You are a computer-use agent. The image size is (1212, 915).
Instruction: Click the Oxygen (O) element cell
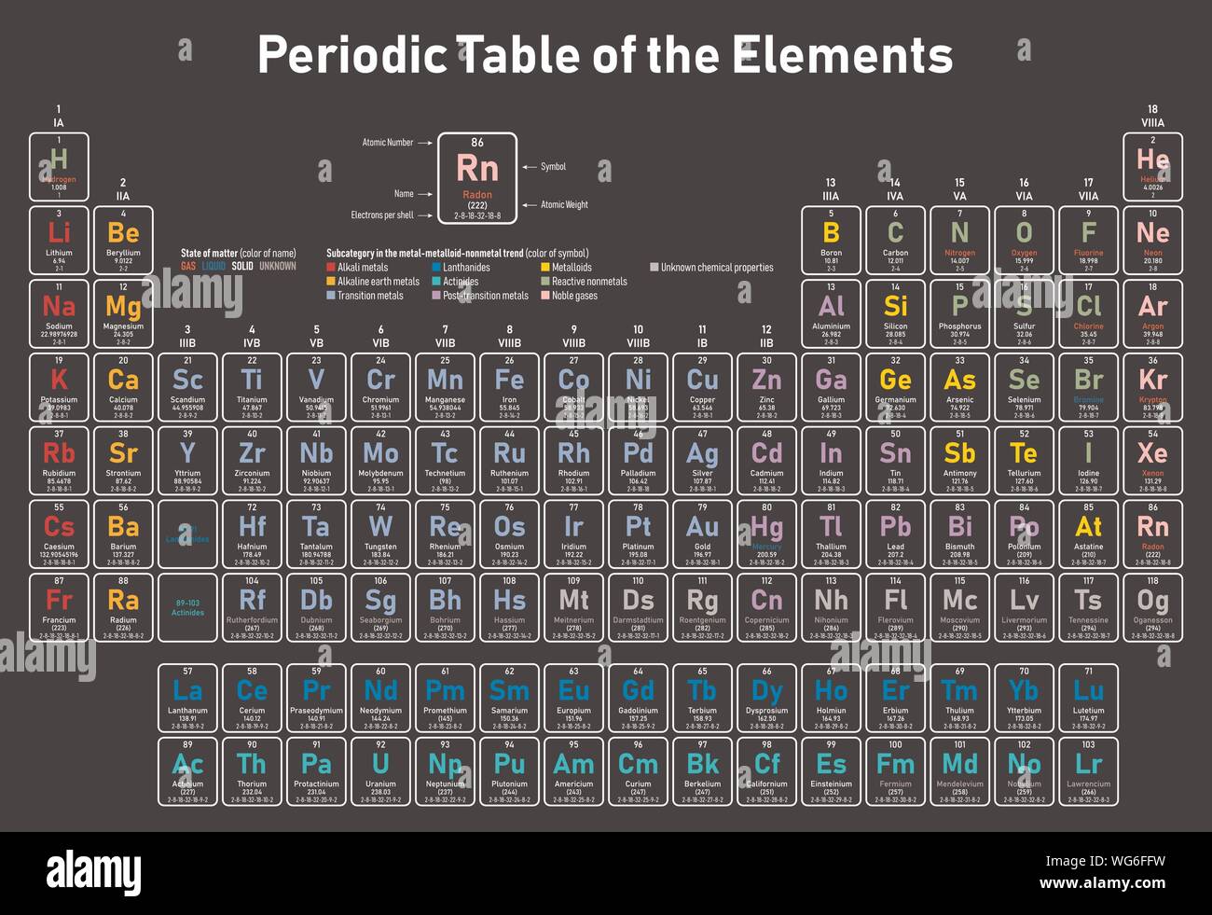point(1024,241)
